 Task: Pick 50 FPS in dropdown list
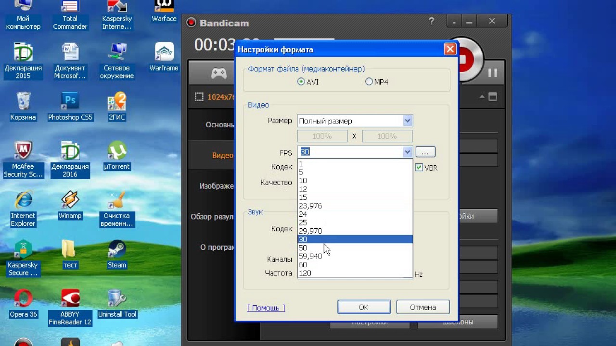pos(355,248)
